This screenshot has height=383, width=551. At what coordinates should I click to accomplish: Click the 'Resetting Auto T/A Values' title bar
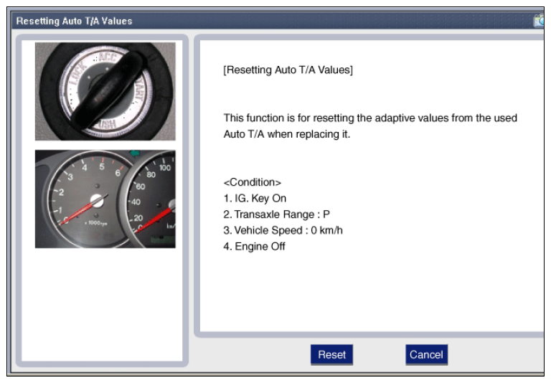coord(75,21)
